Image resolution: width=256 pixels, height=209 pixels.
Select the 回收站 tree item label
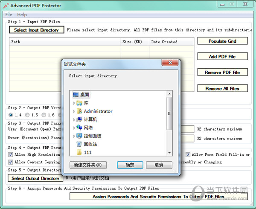(90, 144)
